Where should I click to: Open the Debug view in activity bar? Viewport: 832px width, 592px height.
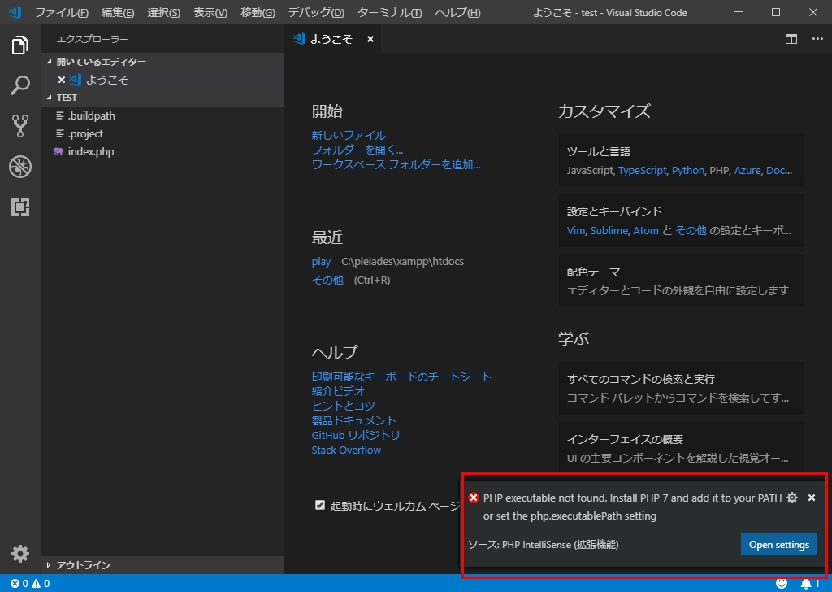pos(19,167)
